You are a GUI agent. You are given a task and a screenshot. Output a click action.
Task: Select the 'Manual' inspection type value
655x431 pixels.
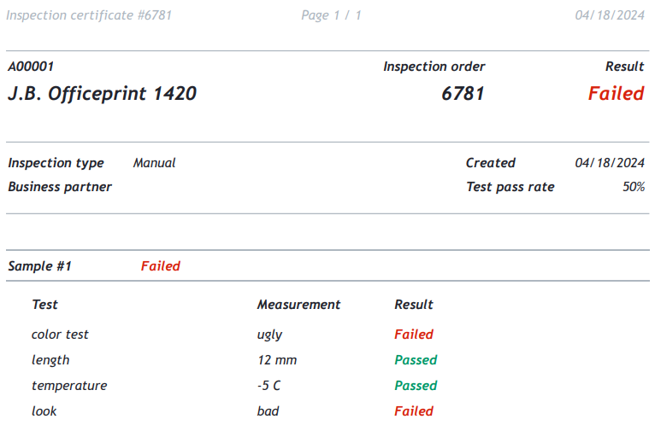click(x=155, y=162)
